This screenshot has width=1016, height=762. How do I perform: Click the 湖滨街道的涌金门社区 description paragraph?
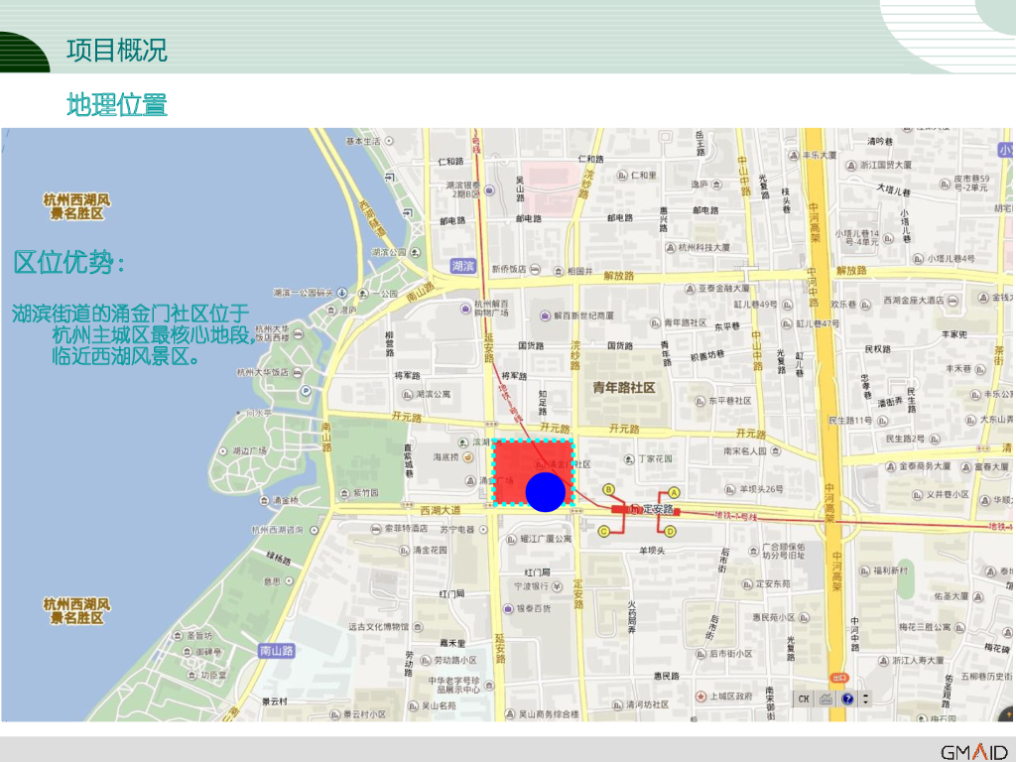pos(134,334)
